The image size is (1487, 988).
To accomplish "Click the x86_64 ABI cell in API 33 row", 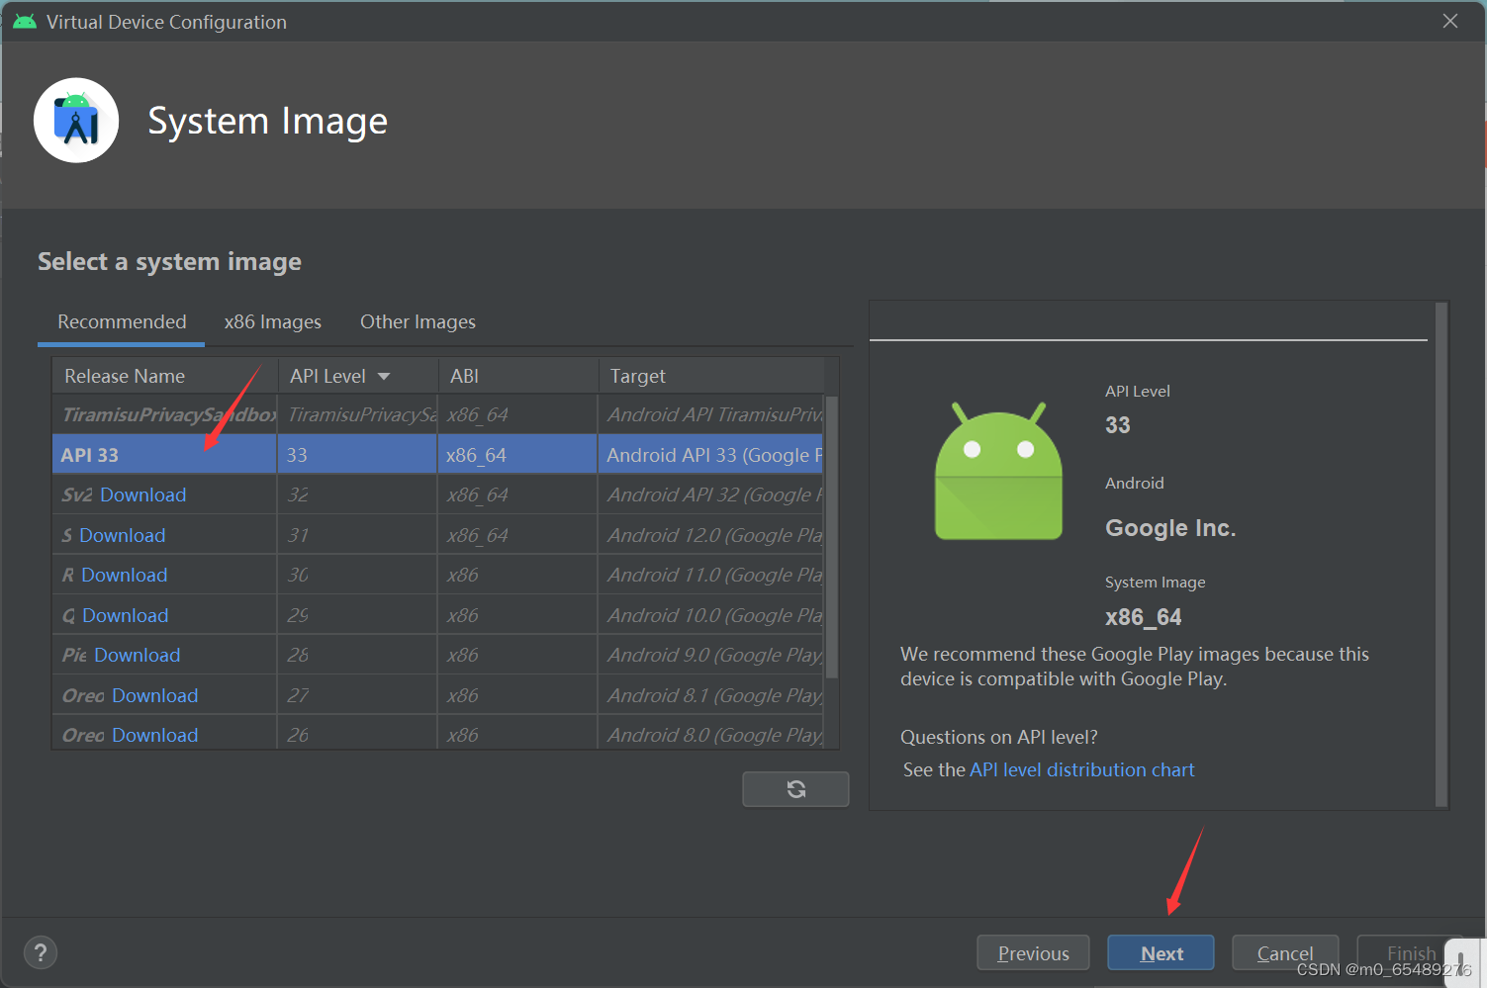I will pos(517,455).
